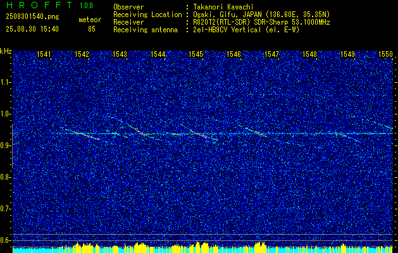
Task: Click the Receiving antenna label
Action: click(146, 30)
